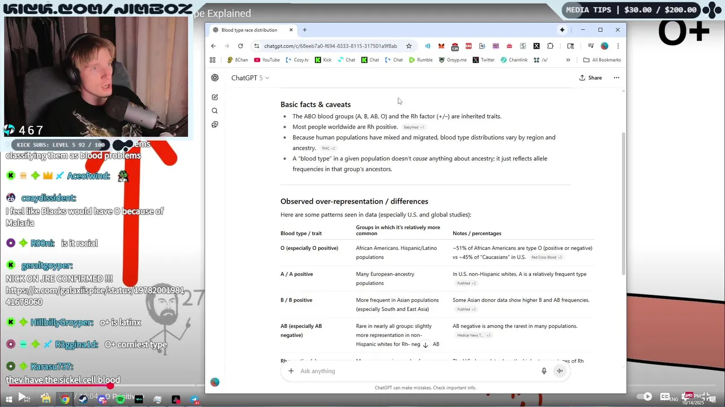This screenshot has height=407, width=725.
Task: Open Spotify from the taskbar
Action: (120, 400)
